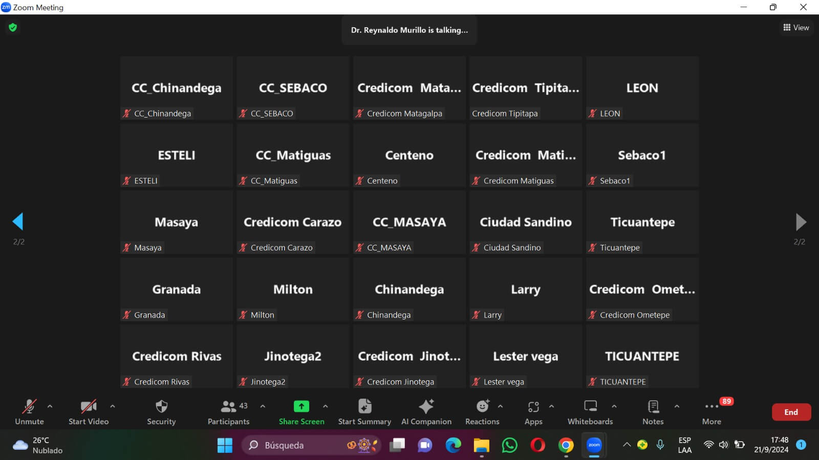
Task: Open the More options menu
Action: (712, 407)
